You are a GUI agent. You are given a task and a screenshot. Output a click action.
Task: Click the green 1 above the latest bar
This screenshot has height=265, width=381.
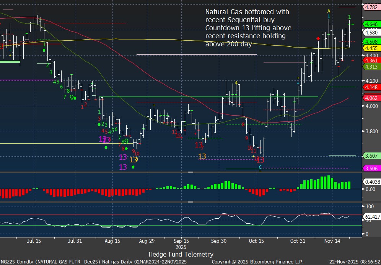[350, 17]
